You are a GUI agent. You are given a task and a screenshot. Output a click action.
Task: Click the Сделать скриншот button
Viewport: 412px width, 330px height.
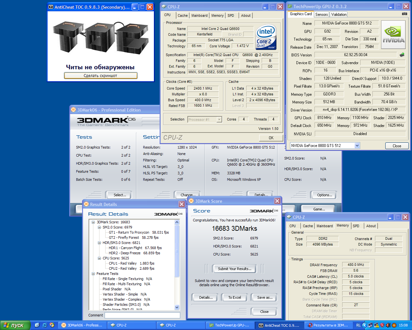(100, 75)
